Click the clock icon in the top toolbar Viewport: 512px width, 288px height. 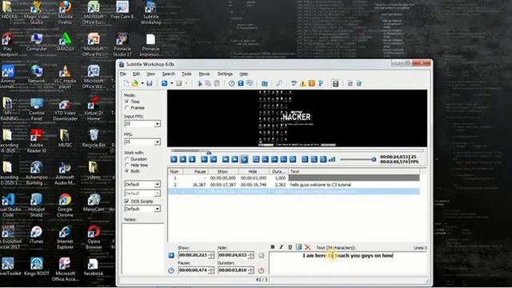231,83
